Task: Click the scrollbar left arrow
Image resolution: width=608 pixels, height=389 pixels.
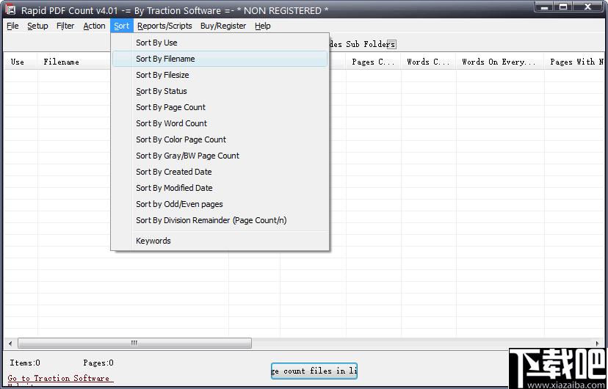Action: point(10,343)
